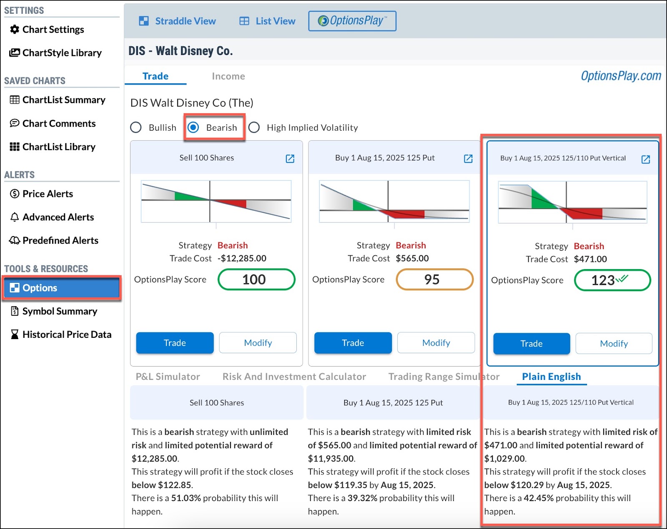Click the 125 Put payoff chart
Image resolution: width=667 pixels, height=529 pixels.
pyautogui.click(x=394, y=201)
